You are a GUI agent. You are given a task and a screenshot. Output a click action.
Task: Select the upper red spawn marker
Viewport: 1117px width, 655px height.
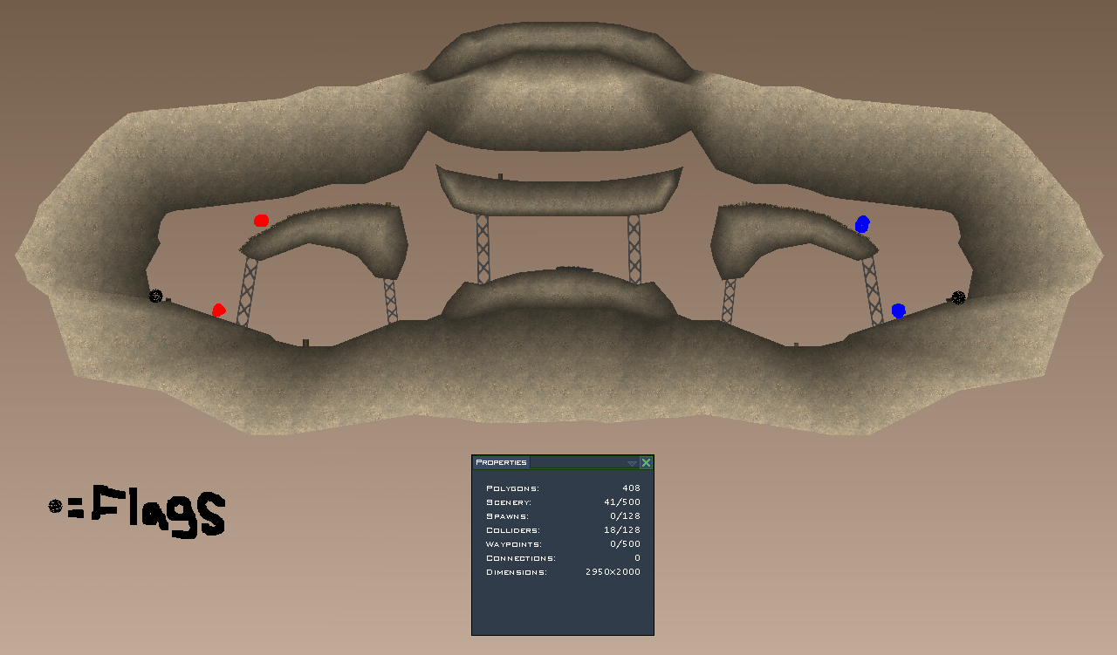tap(261, 221)
